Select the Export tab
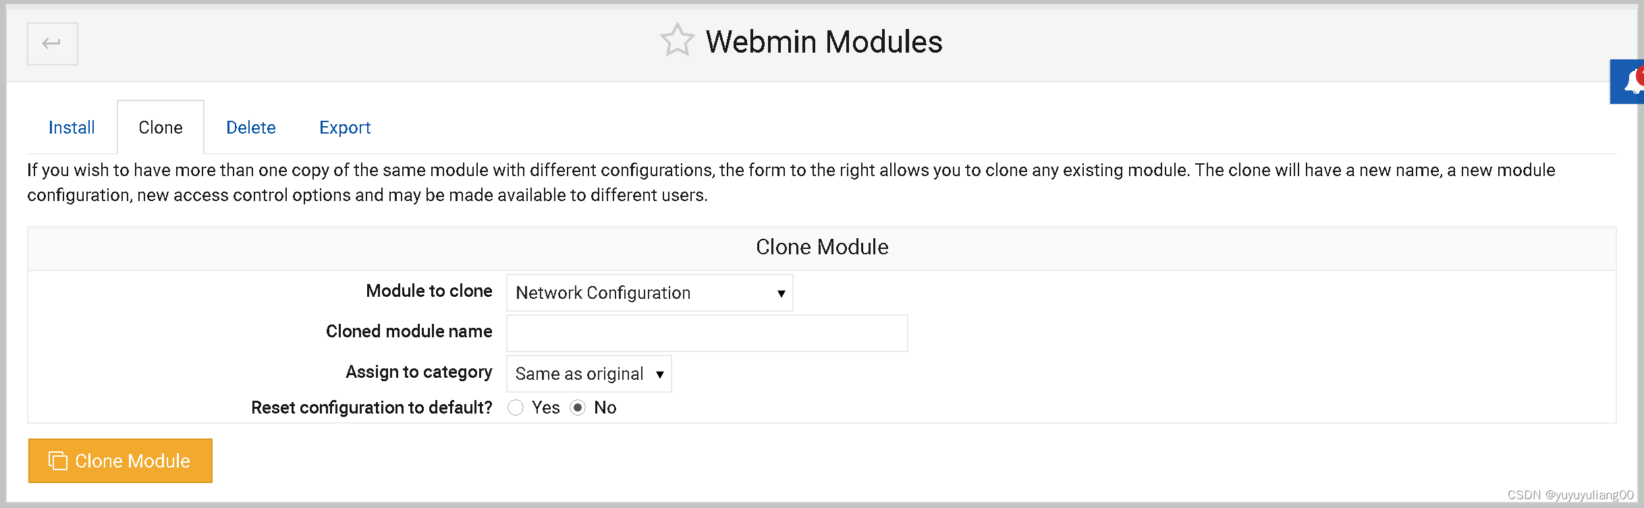This screenshot has height=508, width=1644. [345, 127]
